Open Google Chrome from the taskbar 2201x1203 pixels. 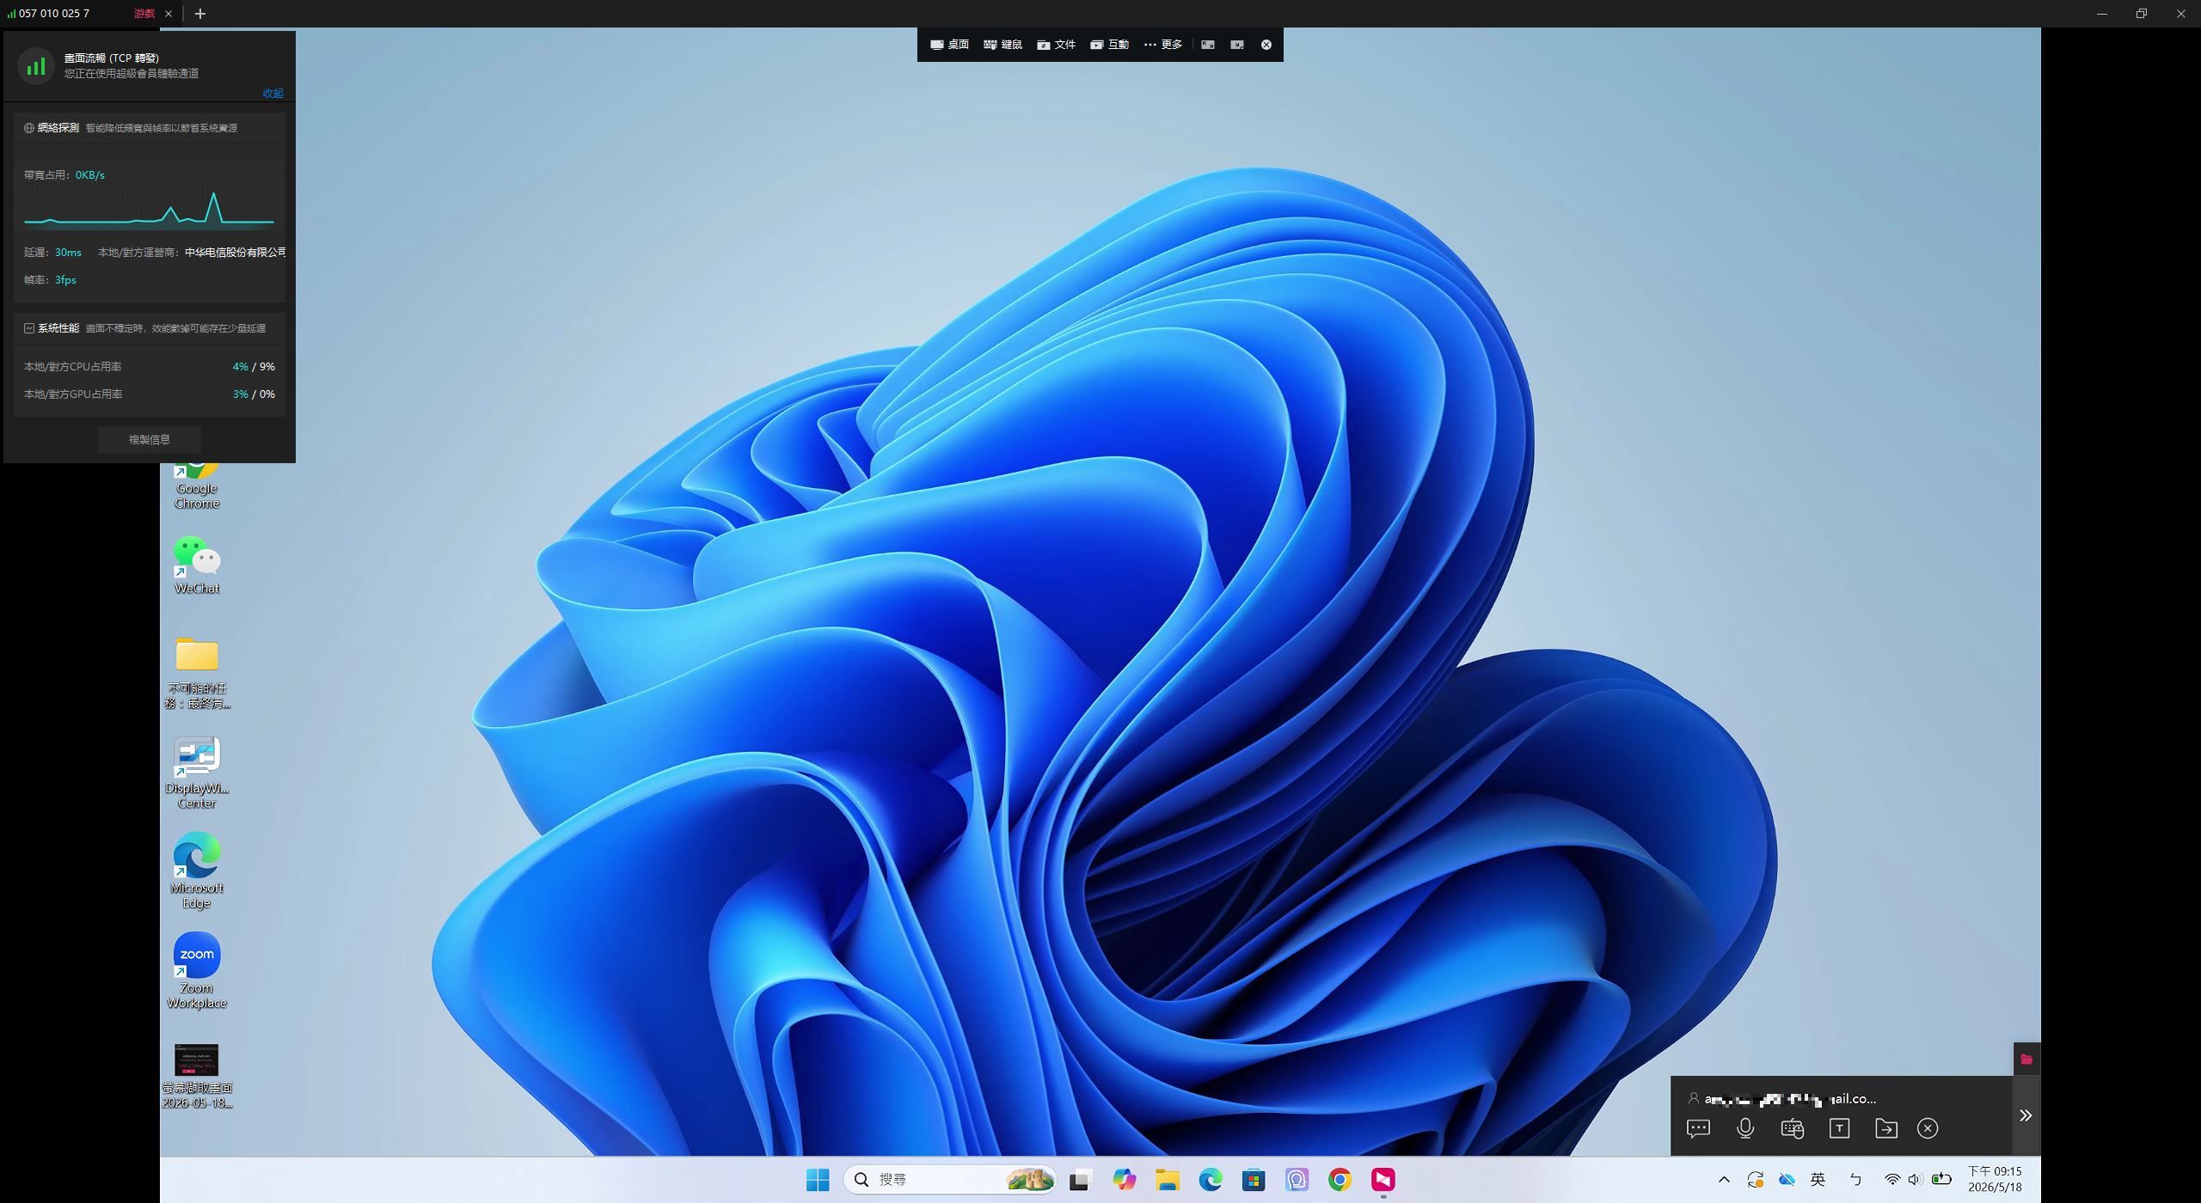pos(1340,1180)
